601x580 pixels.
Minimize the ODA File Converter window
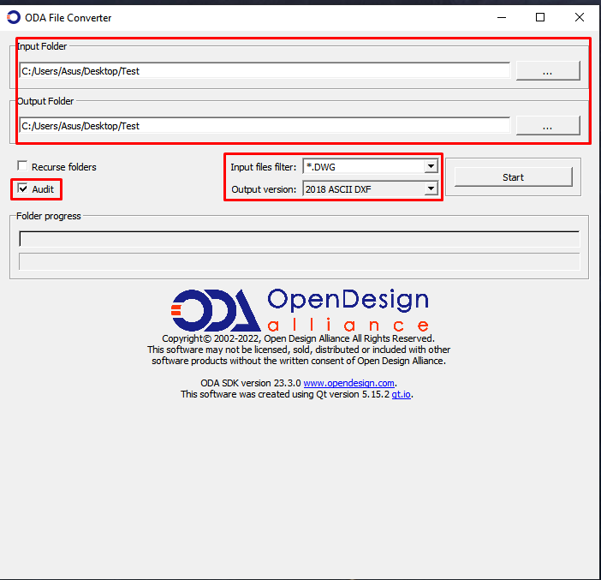tap(502, 17)
